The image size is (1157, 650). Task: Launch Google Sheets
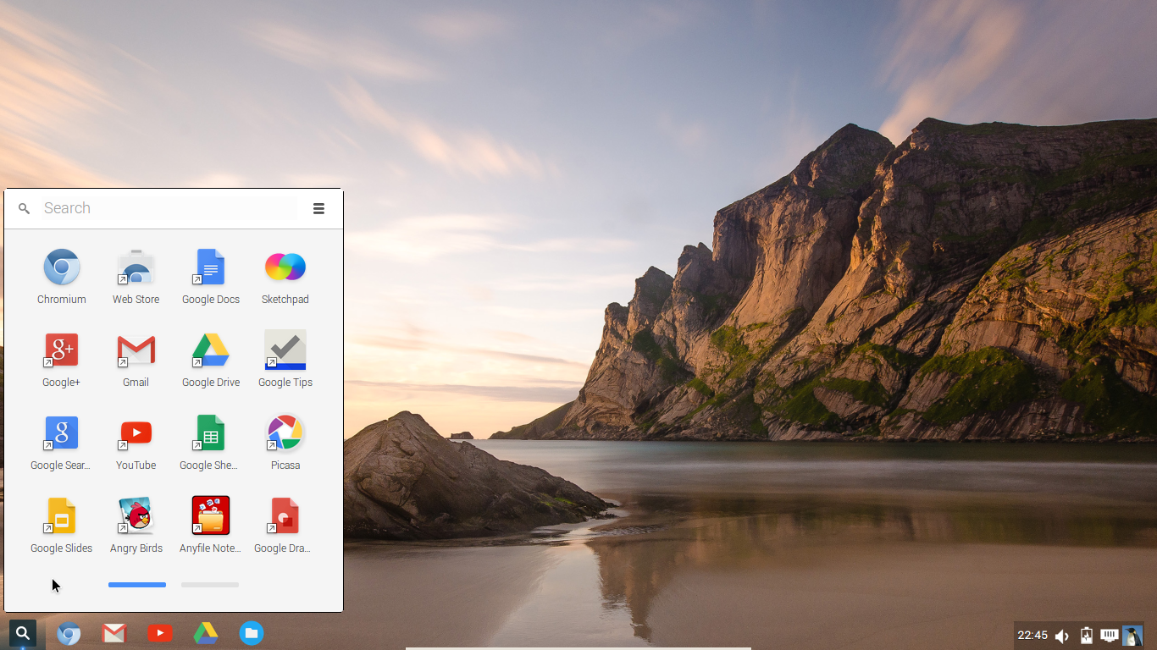click(210, 432)
